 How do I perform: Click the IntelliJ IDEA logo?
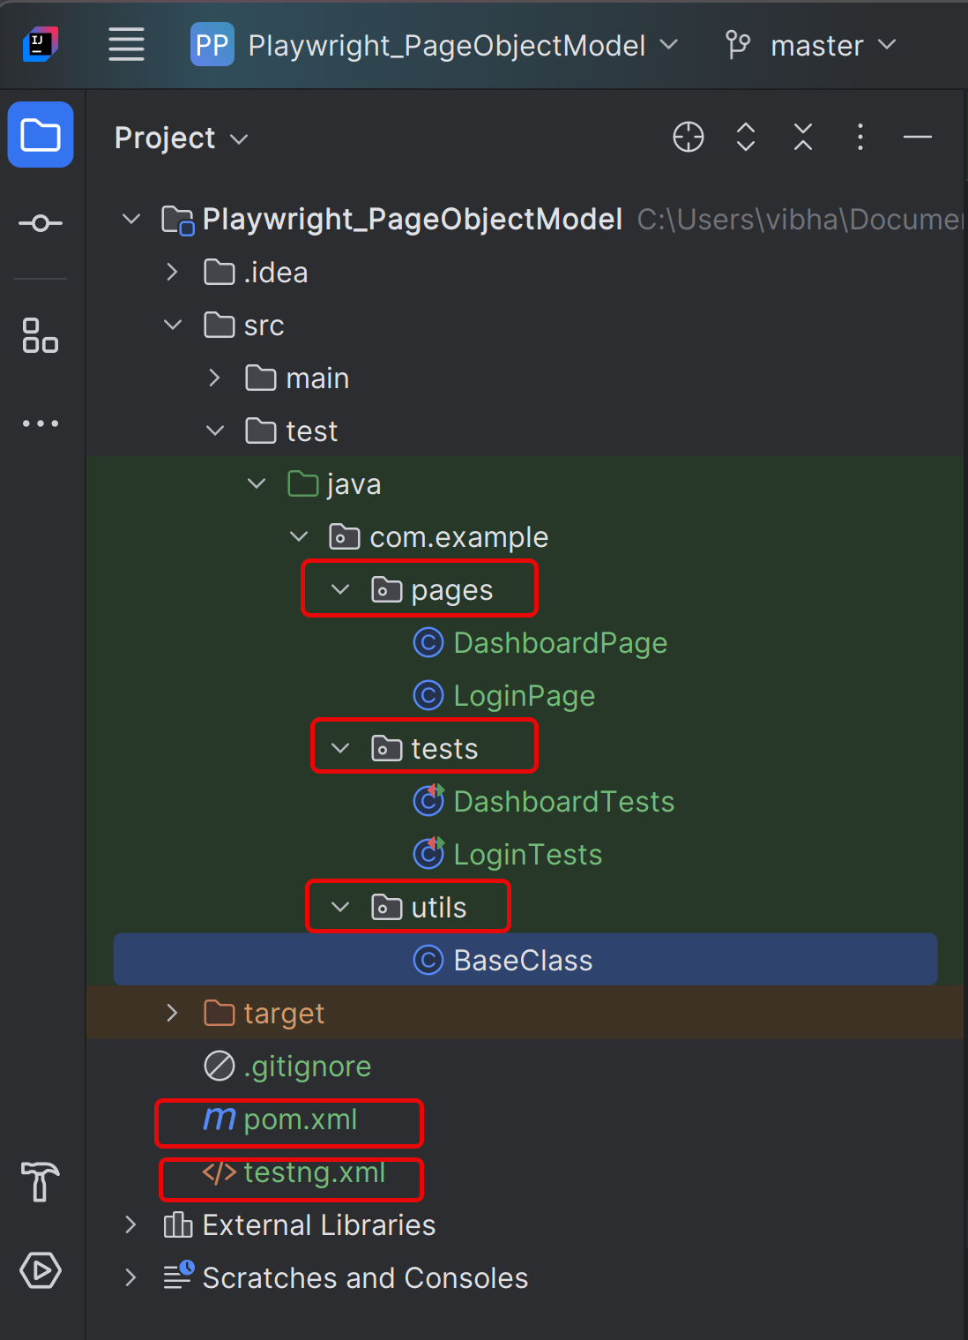tap(40, 44)
